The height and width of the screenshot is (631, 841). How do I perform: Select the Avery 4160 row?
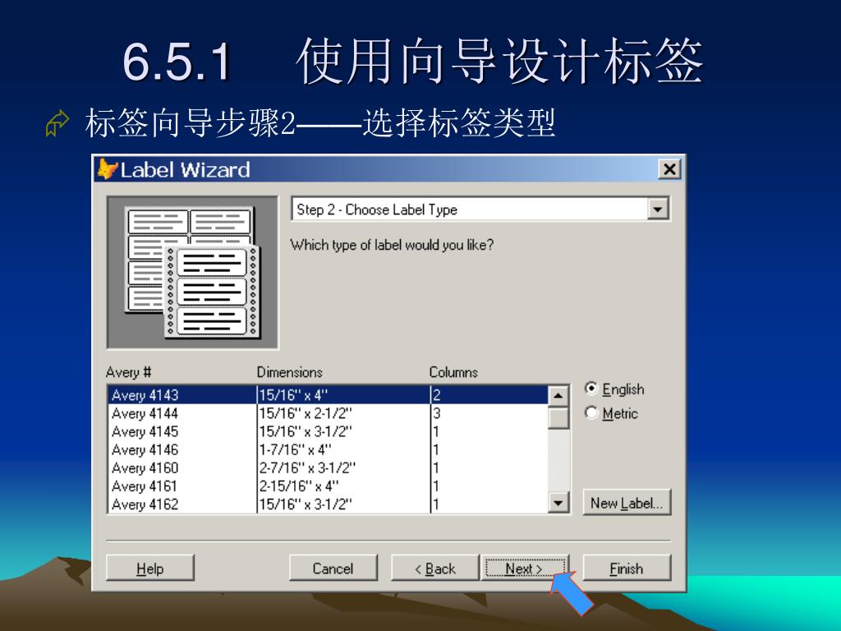[x=329, y=467]
